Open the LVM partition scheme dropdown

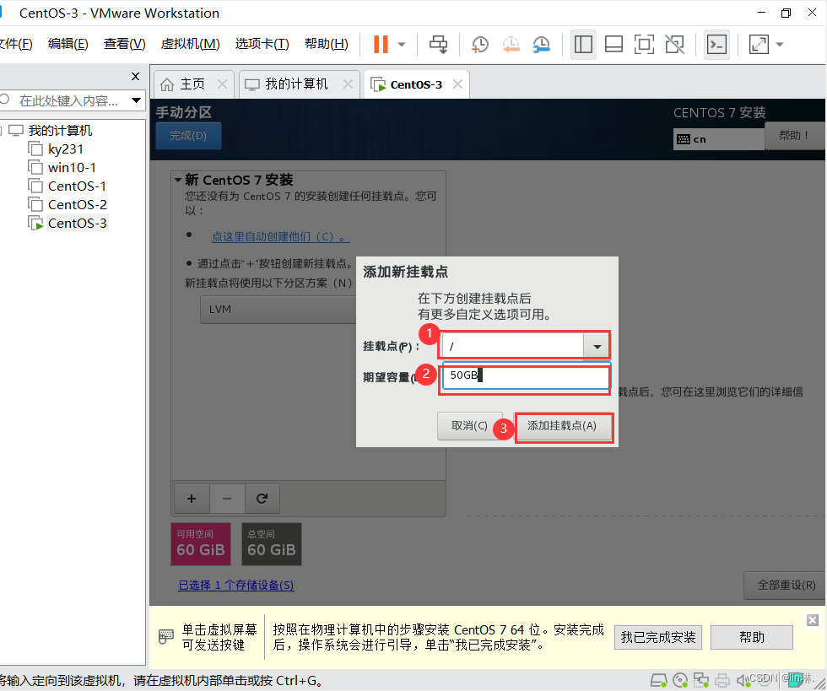278,310
